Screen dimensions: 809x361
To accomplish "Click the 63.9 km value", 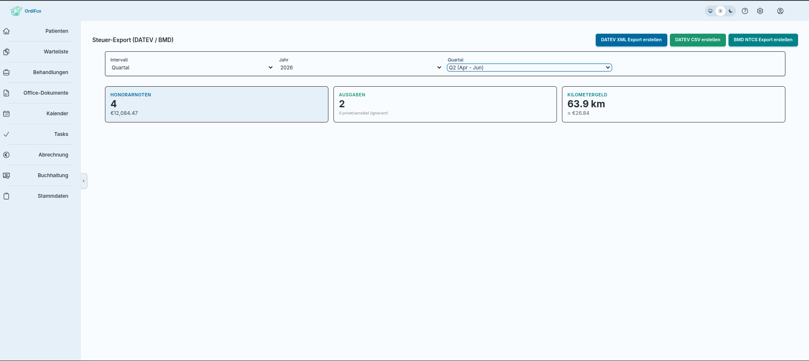I will point(586,104).
